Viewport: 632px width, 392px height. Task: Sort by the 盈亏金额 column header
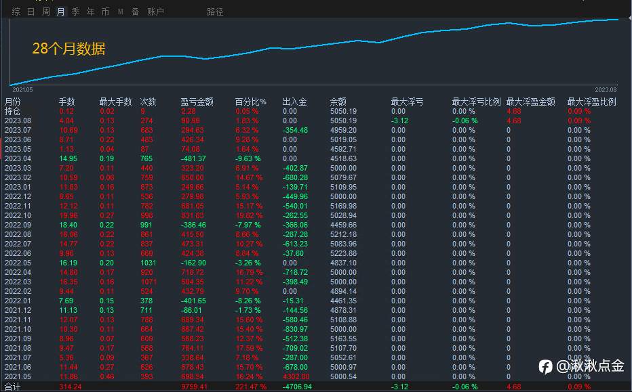tap(197, 102)
